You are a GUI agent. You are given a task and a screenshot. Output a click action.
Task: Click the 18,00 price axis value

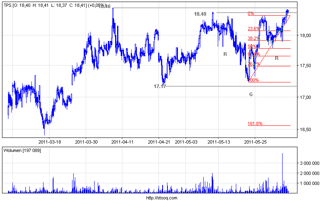click(305, 35)
